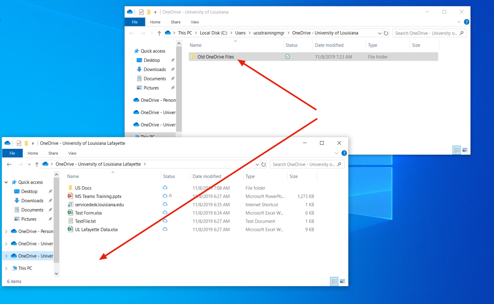Refresh the back window folder view

coord(386,33)
